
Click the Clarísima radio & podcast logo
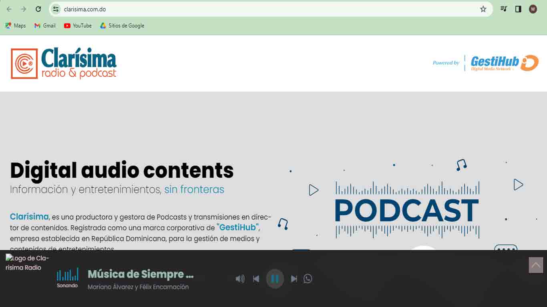point(64,63)
